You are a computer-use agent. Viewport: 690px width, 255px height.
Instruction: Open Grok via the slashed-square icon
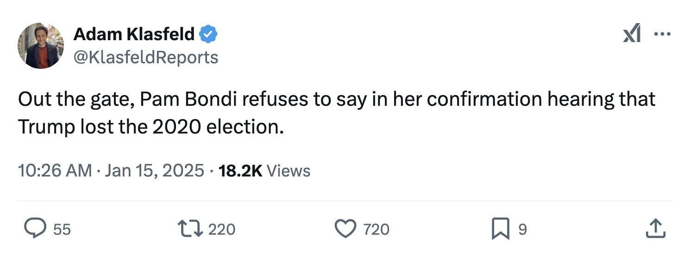(632, 34)
